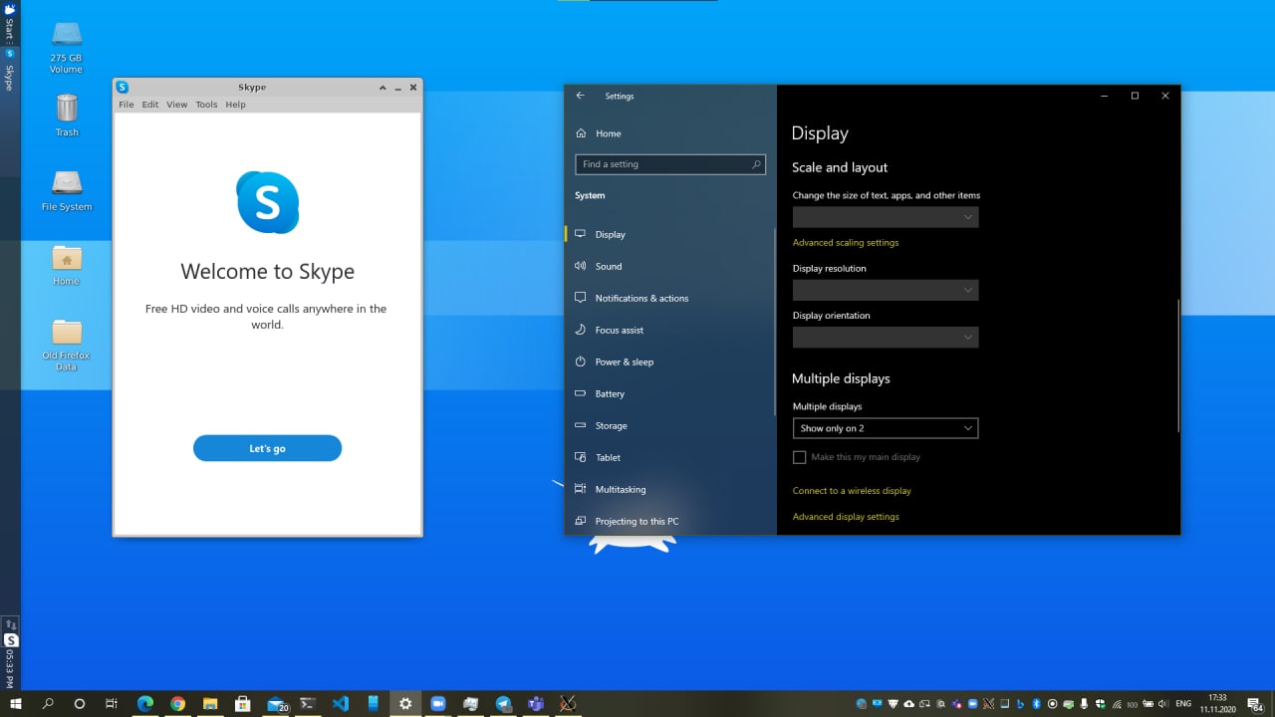Open Task View from the taskbar
Image resolution: width=1275 pixels, height=717 pixels.
[112, 704]
